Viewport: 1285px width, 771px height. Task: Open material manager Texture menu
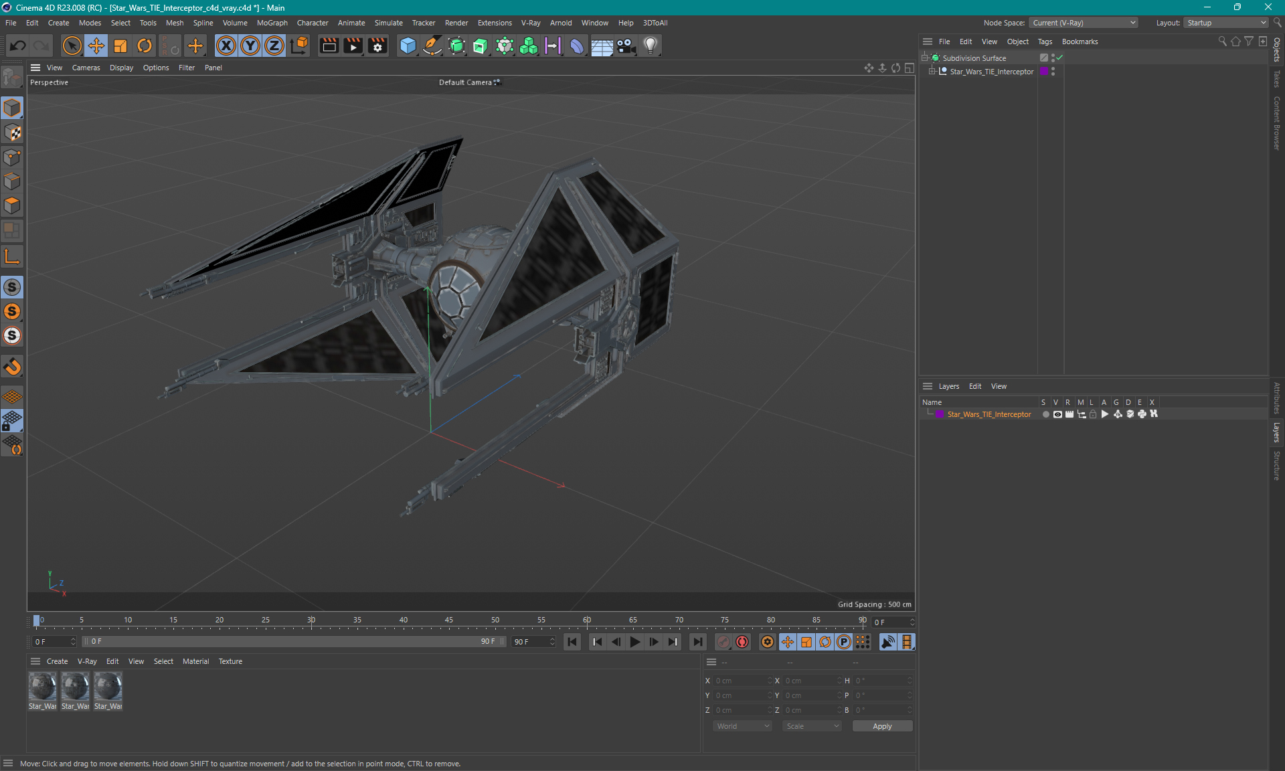230,661
